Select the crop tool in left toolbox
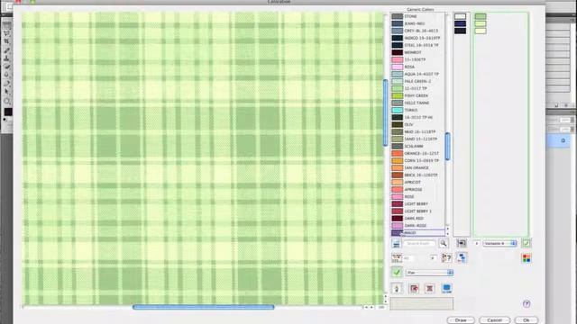577x324 pixels. click(x=6, y=41)
